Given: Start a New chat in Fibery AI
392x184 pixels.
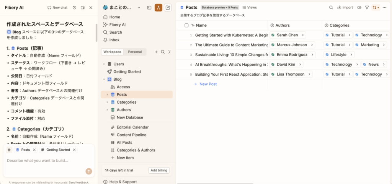Looking at the screenshot, I should tap(57, 8).
